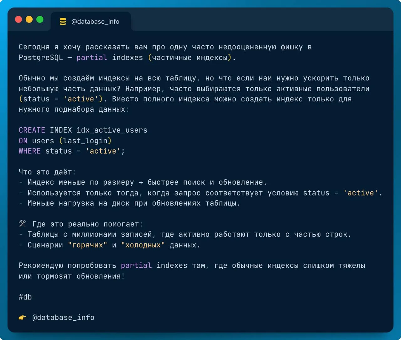
Task: Click the idx_active_users index name
Action: click(112, 130)
